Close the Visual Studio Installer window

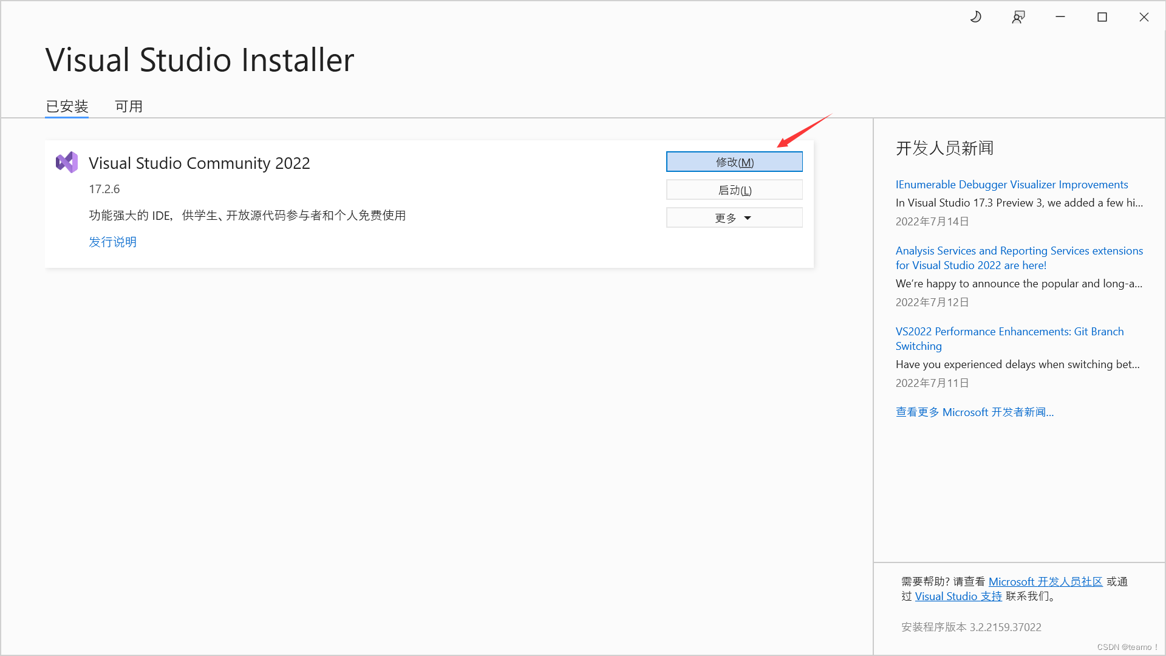pyautogui.click(x=1144, y=17)
